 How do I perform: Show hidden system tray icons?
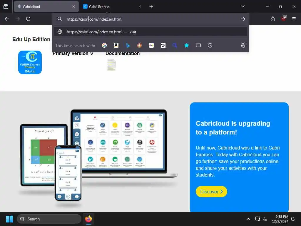(x=248, y=219)
